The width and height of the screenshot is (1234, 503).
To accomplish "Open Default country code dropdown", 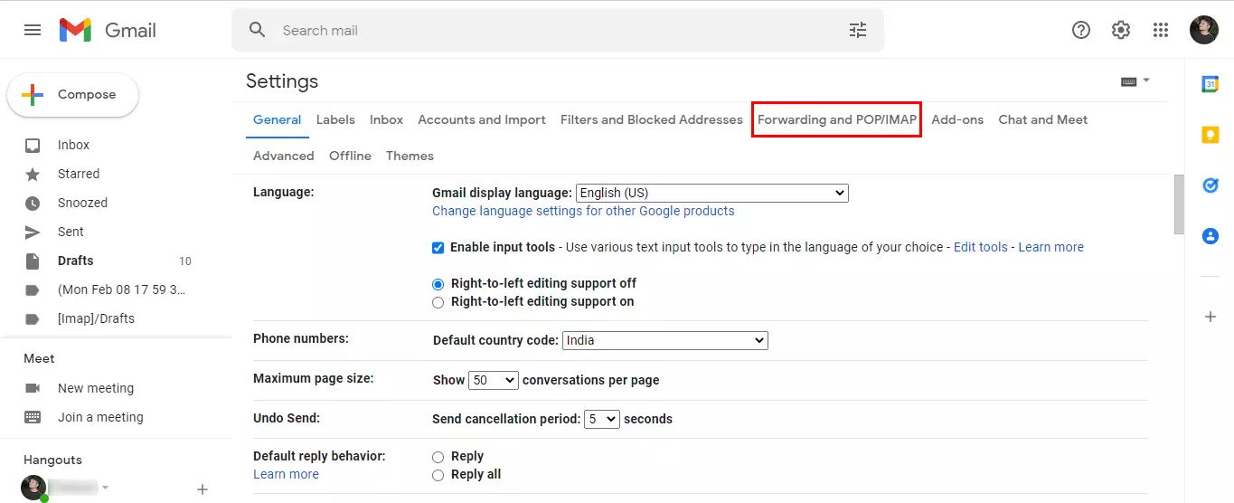I will click(x=664, y=341).
